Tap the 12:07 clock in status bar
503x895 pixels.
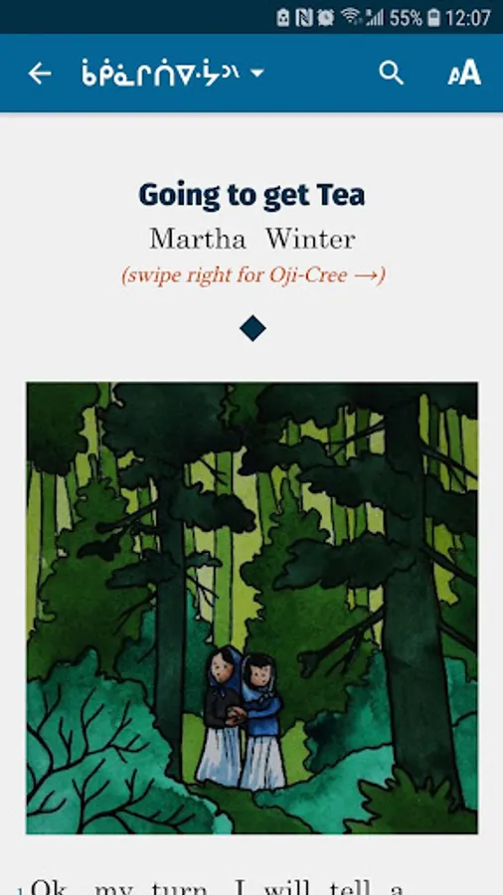467,18
